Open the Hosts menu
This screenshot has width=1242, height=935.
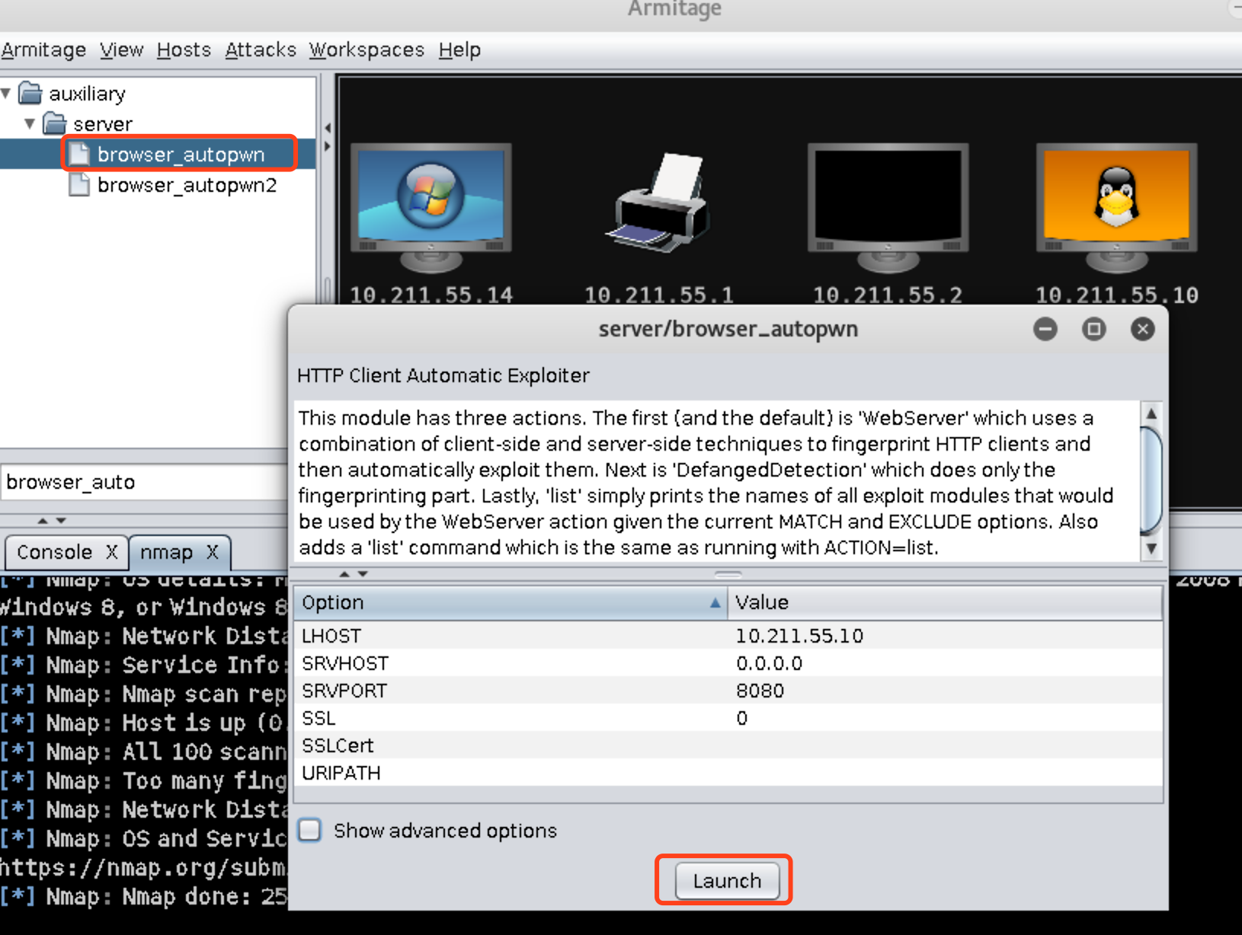pos(184,50)
